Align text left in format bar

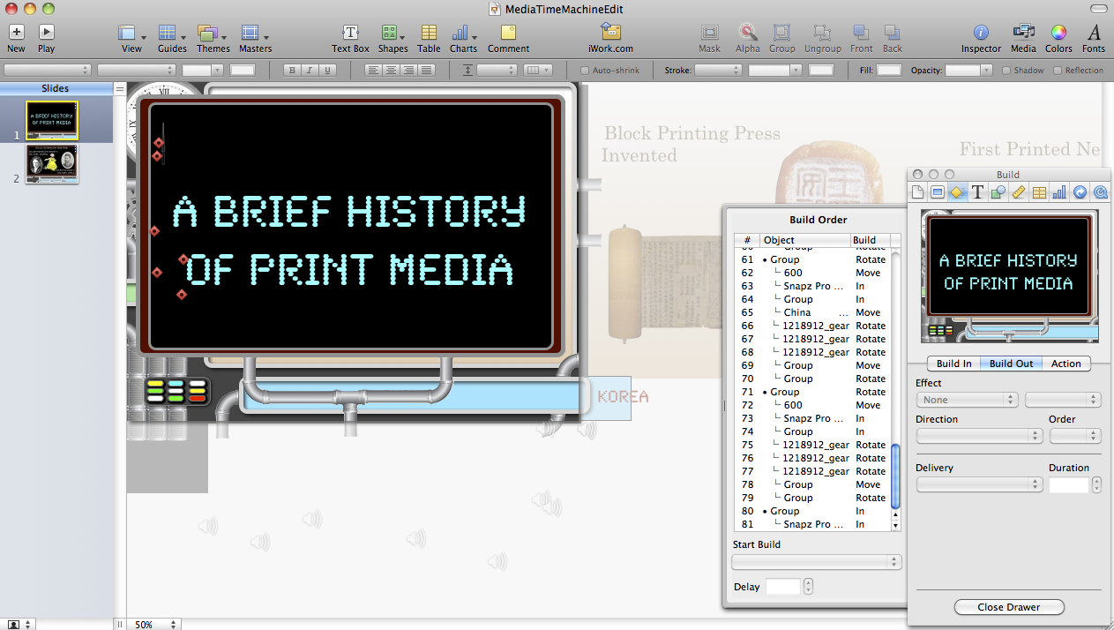coord(373,71)
